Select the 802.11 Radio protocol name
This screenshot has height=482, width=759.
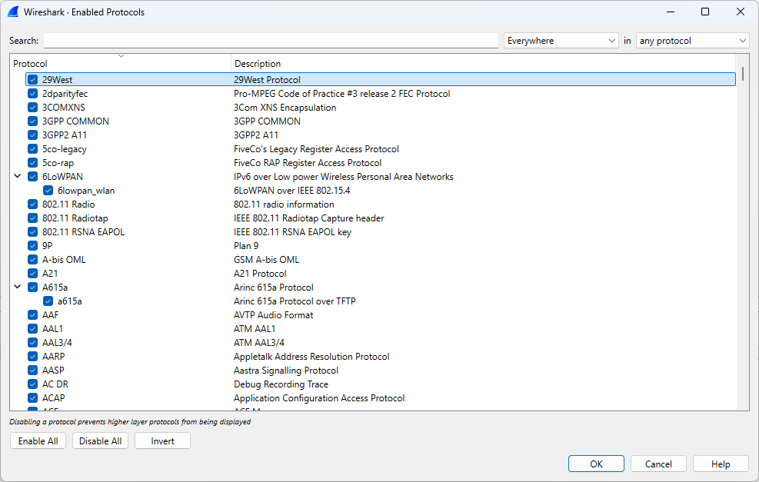pyautogui.click(x=68, y=204)
